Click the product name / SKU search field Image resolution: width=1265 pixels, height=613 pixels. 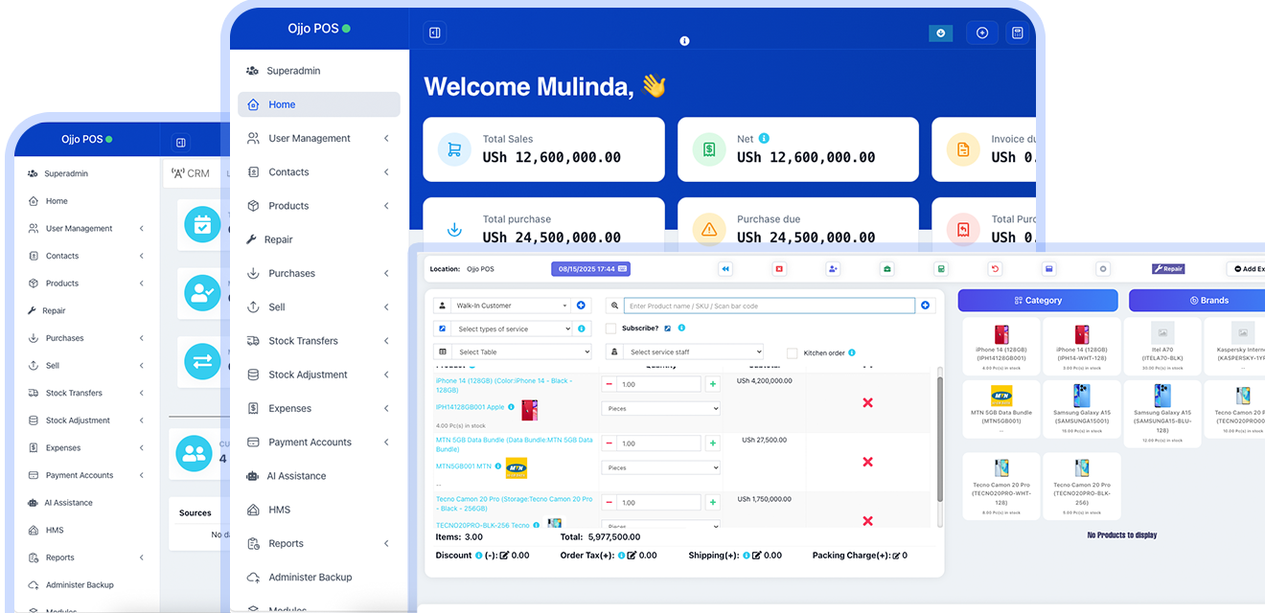770,306
